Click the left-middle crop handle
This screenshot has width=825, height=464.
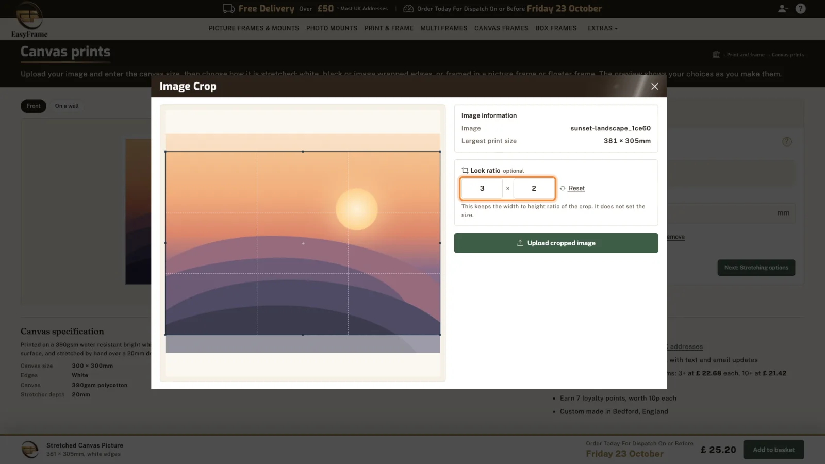coord(165,243)
